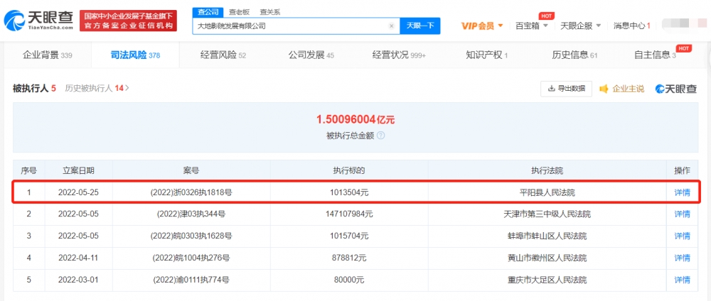Click filing date 2022-03-01
Image resolution: width=711 pixels, height=301 pixels.
[78, 280]
